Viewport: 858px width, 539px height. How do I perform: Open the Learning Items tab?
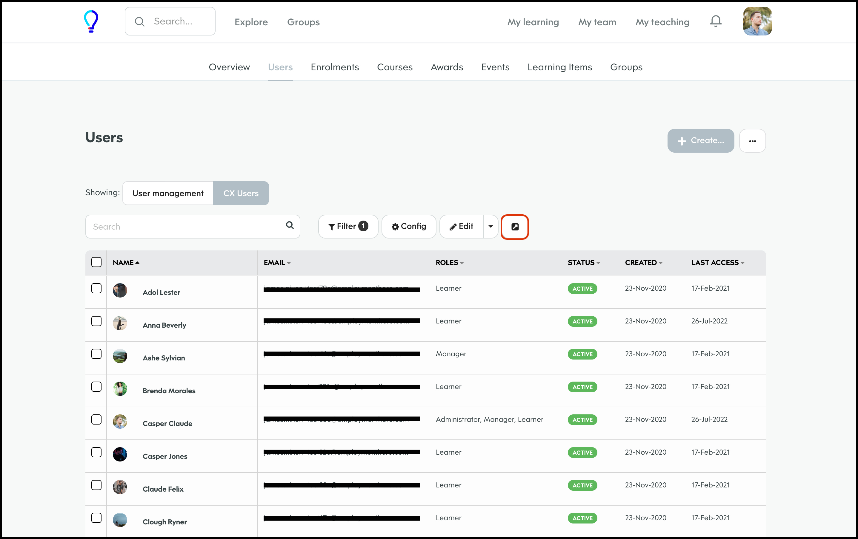tap(559, 67)
